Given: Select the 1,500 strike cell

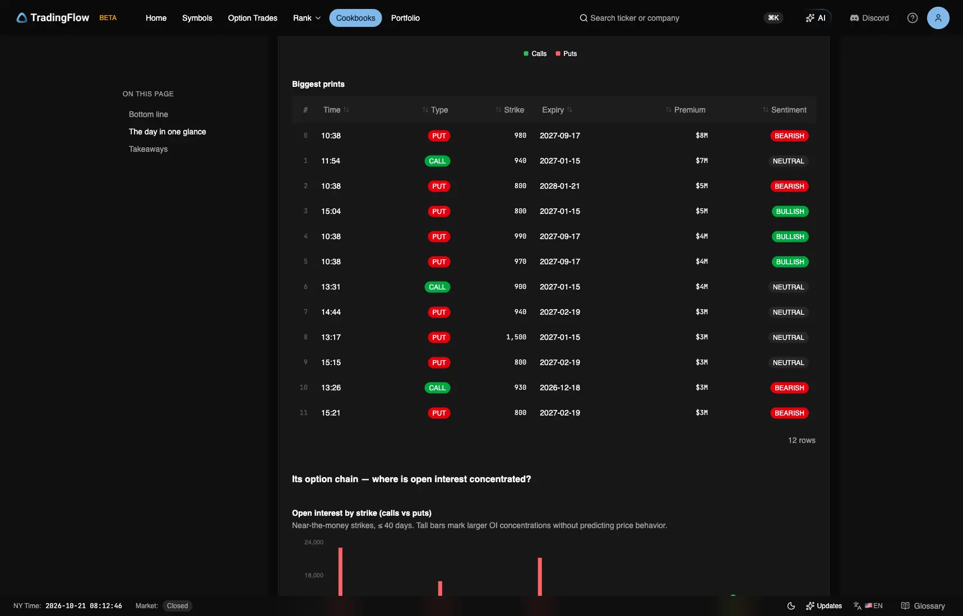Looking at the screenshot, I should click(516, 337).
